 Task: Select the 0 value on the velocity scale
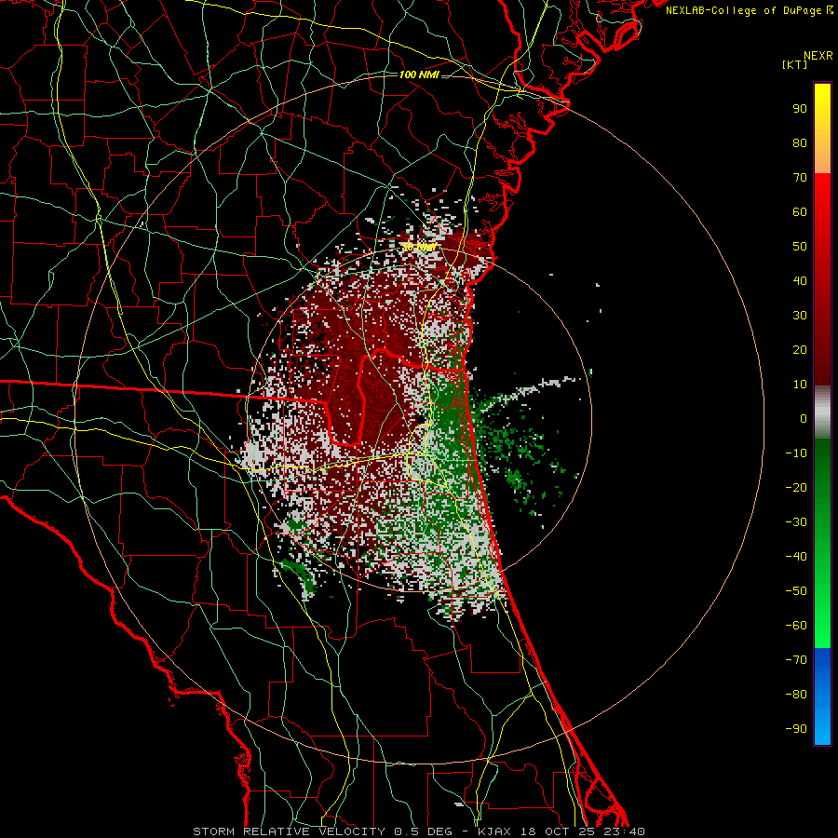click(804, 419)
